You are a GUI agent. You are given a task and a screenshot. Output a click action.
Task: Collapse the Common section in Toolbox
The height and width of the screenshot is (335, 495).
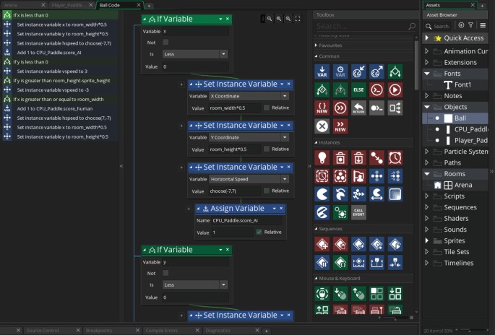point(317,55)
